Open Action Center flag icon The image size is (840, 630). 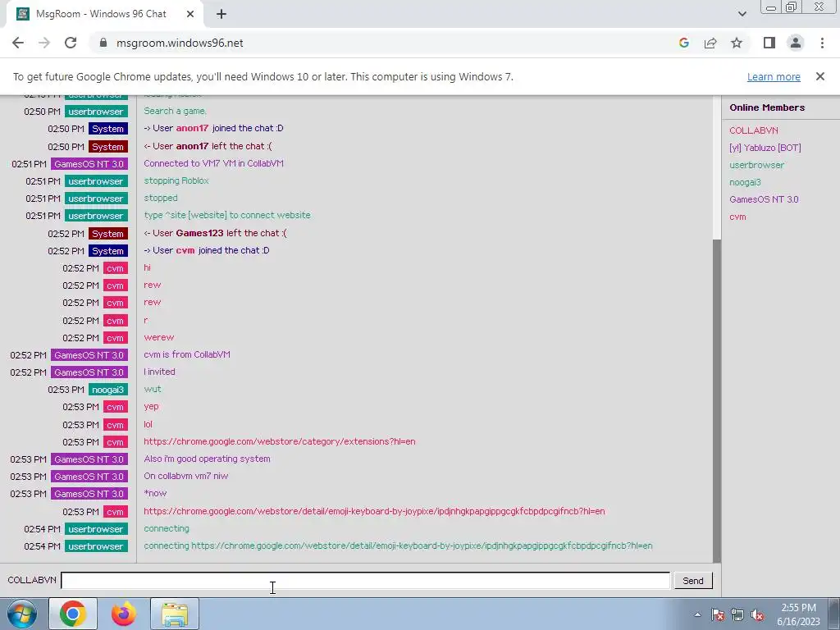click(x=717, y=614)
